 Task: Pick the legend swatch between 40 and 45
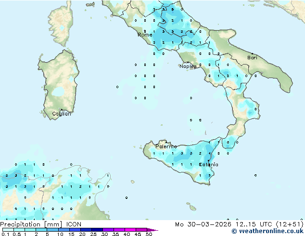point(130,230)
